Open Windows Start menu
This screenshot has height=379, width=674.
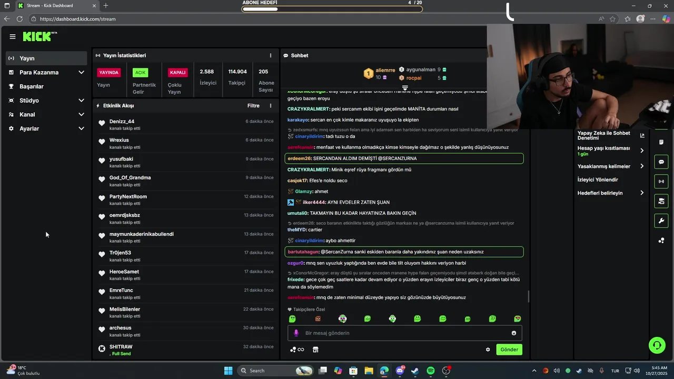tap(228, 371)
